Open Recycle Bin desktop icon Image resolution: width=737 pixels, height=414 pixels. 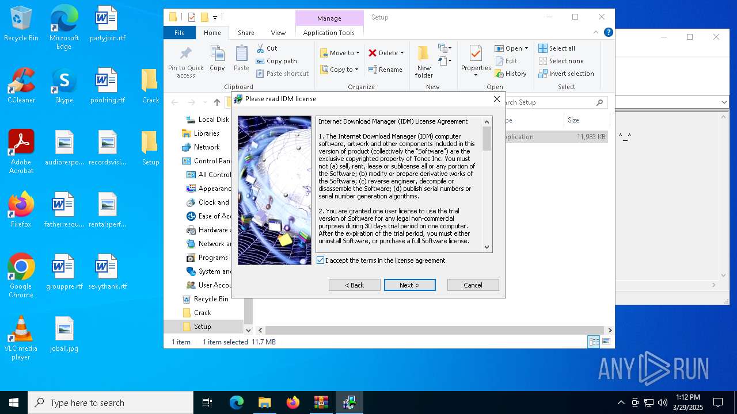click(x=21, y=24)
